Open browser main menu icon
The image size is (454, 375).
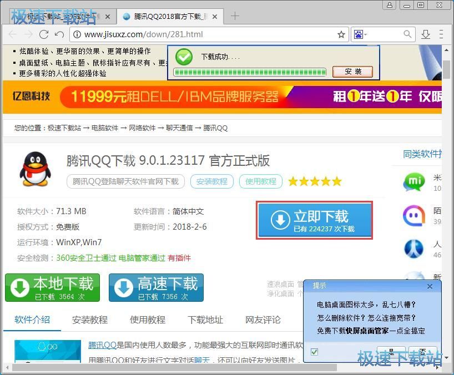click(441, 34)
